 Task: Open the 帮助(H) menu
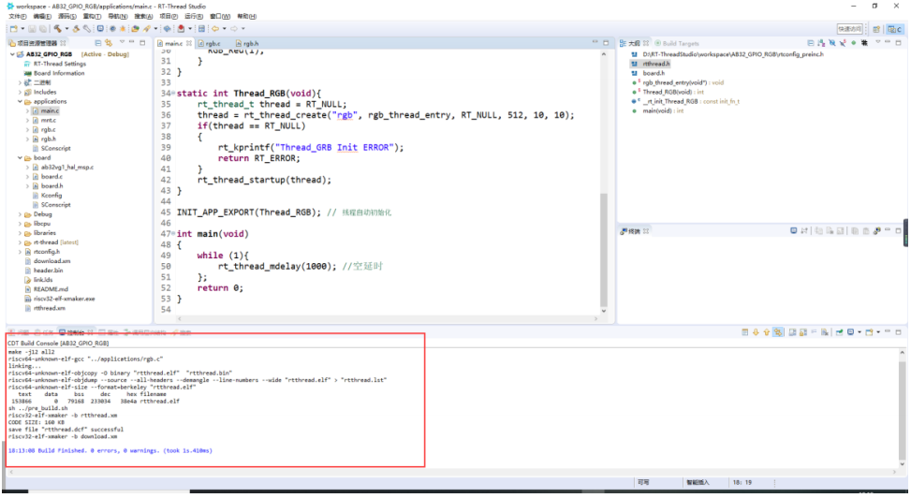point(246,16)
